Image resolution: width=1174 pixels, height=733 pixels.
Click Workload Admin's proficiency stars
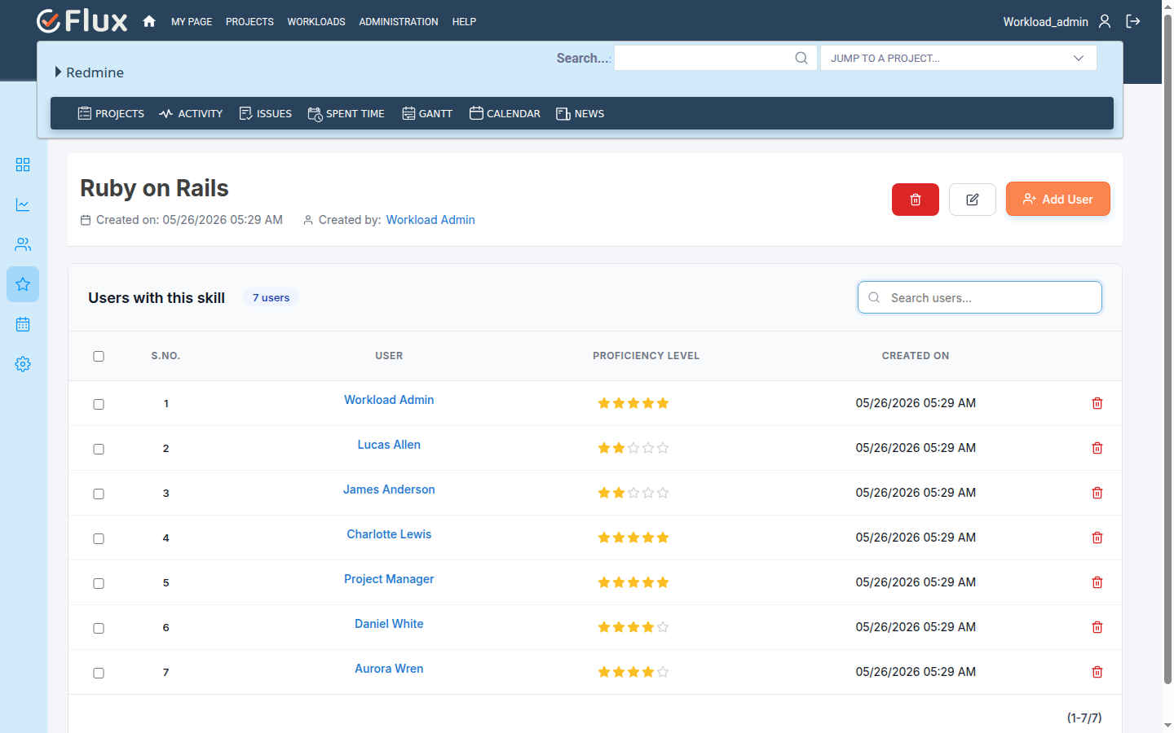[633, 403]
